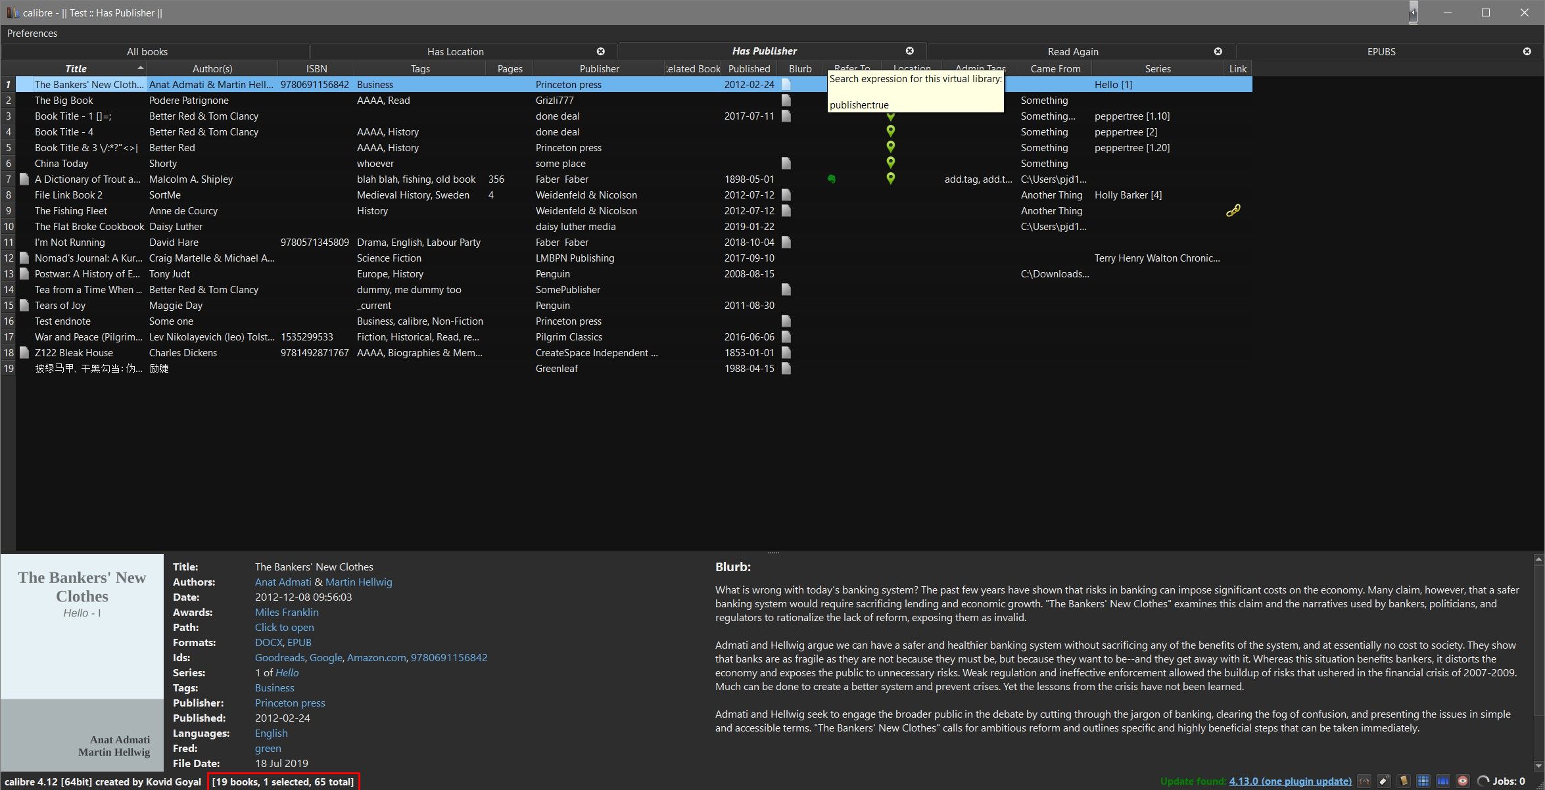Click the Blurb page icon for The Big Book
Screen dimensions: 1545x790
(x=786, y=101)
